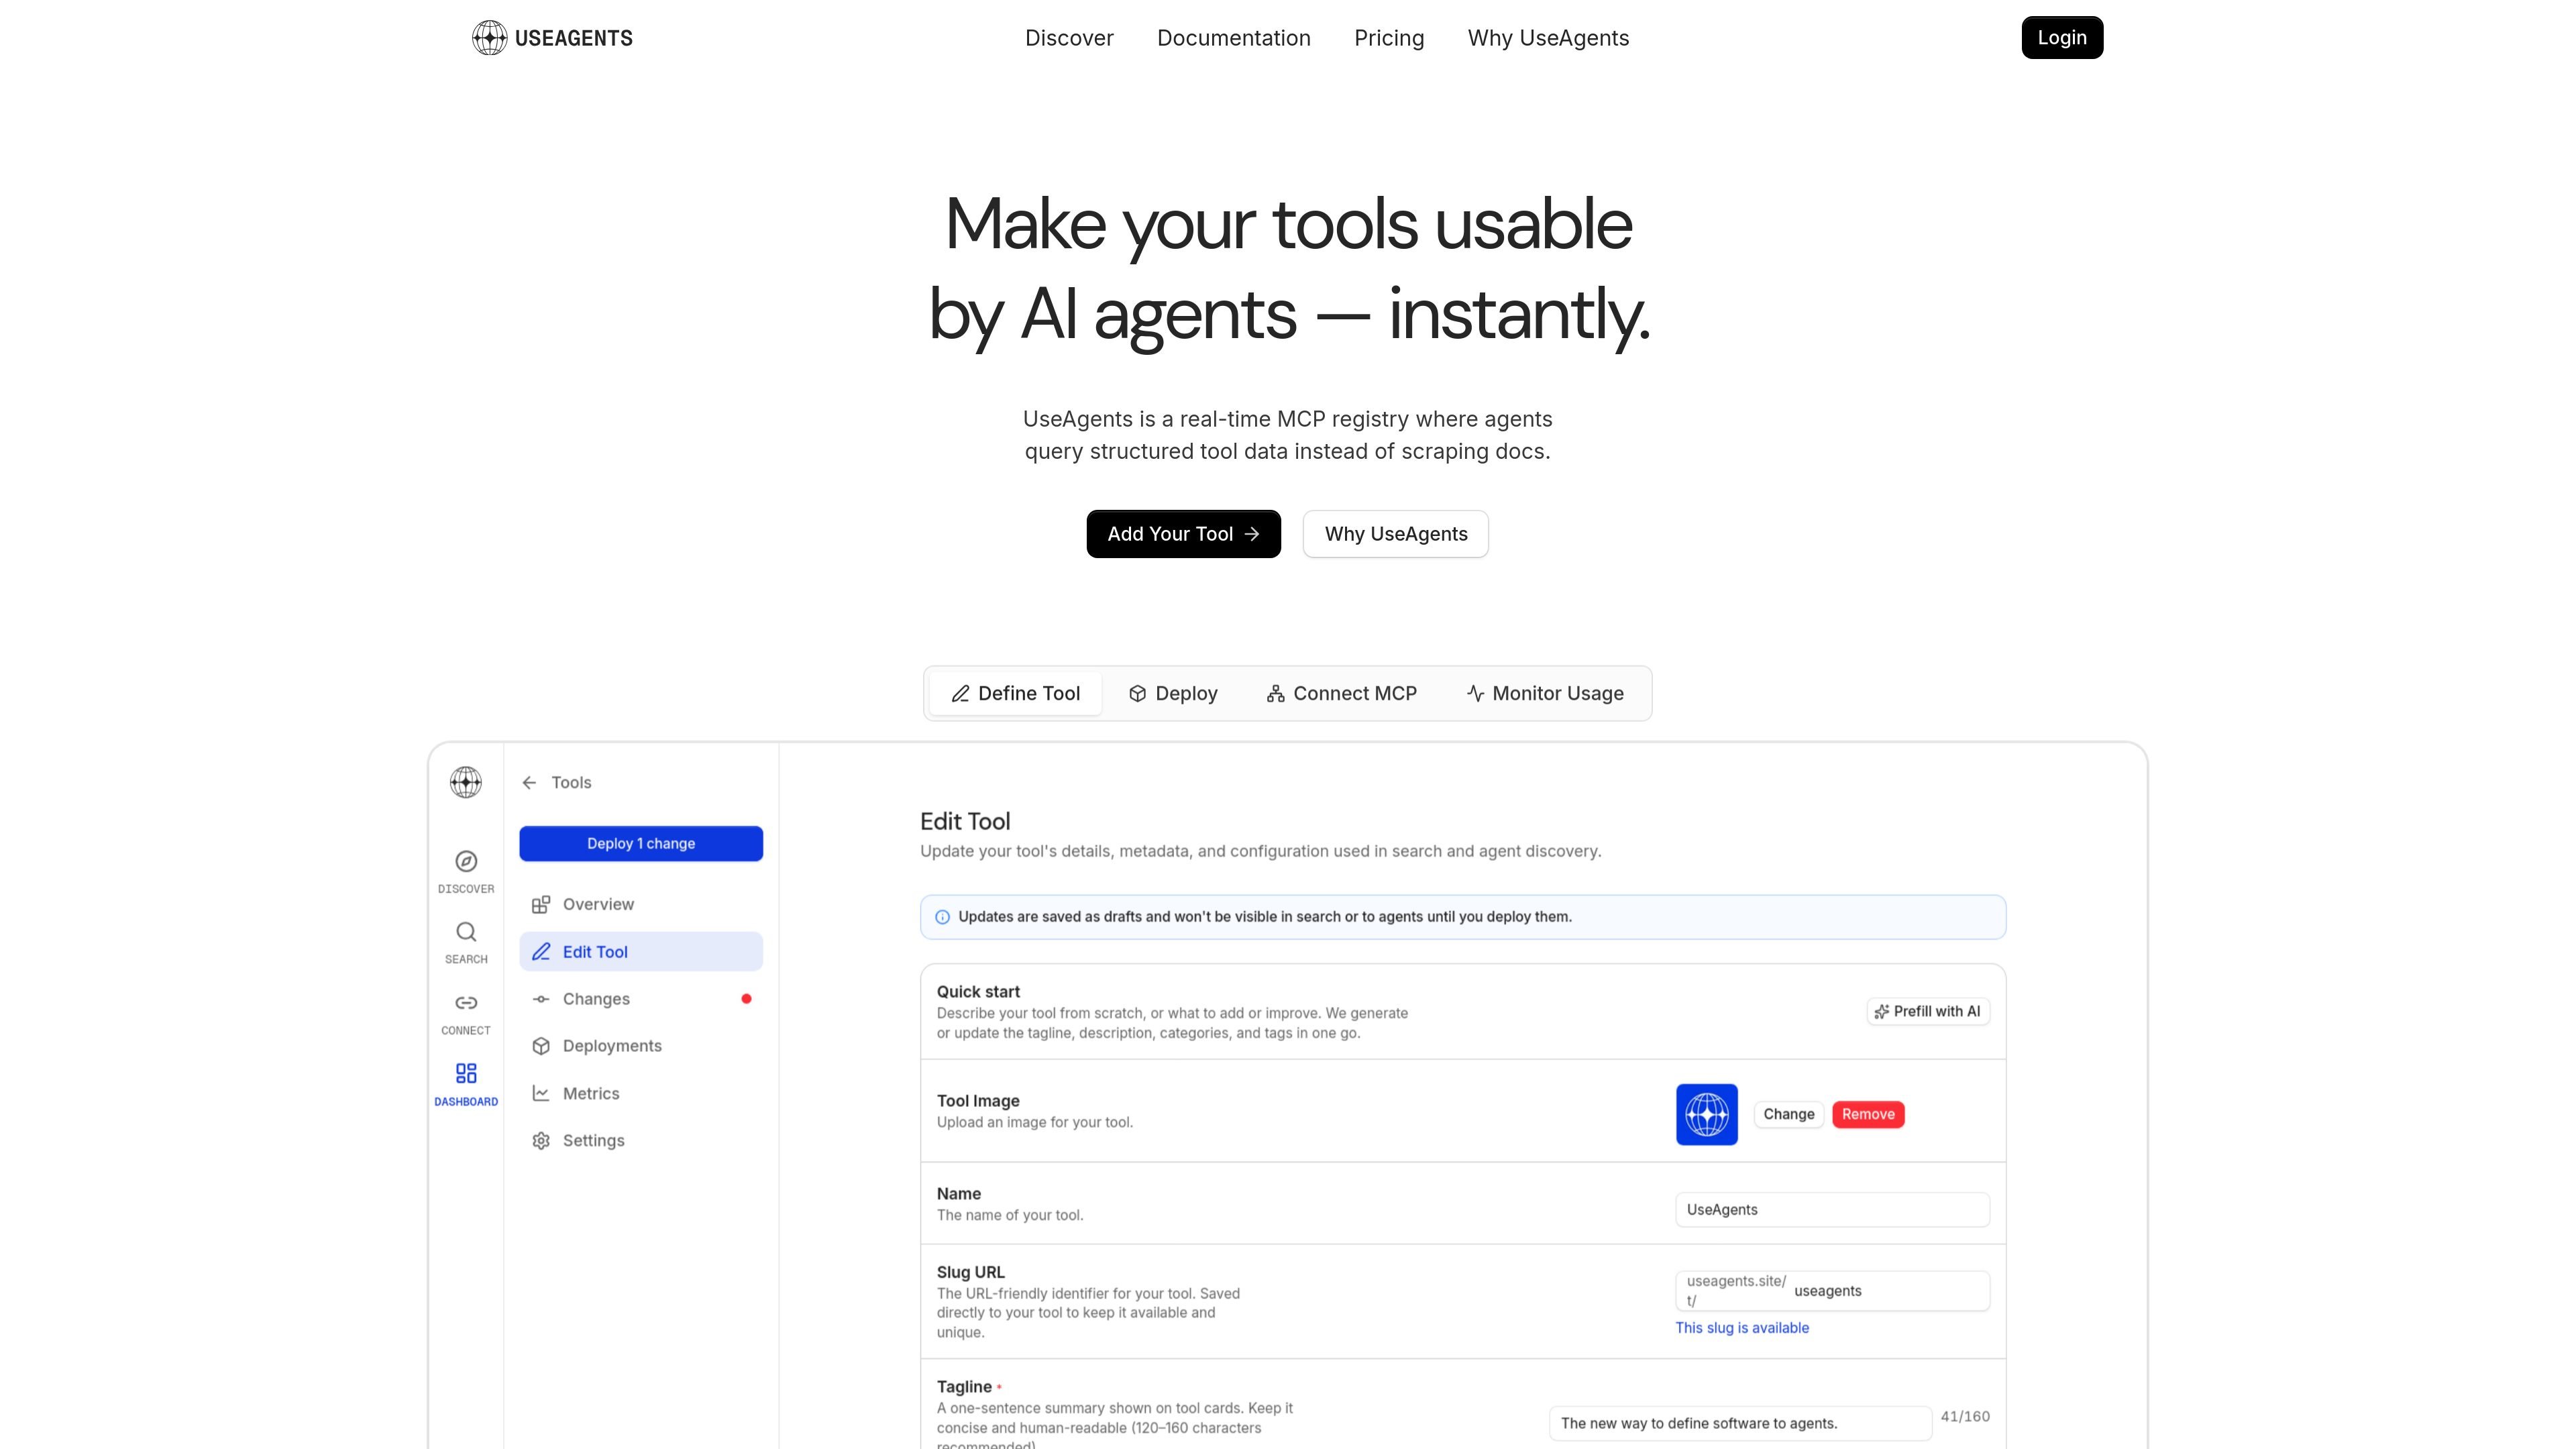Click the UseAgents globe logo in header

tap(489, 38)
